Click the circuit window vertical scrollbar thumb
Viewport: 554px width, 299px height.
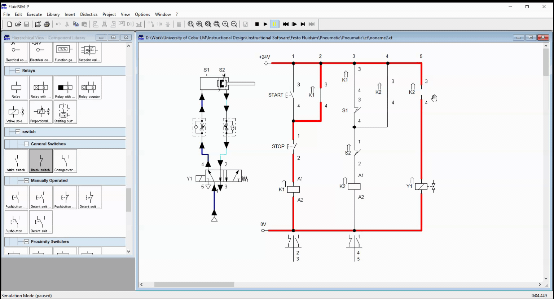coord(546,62)
